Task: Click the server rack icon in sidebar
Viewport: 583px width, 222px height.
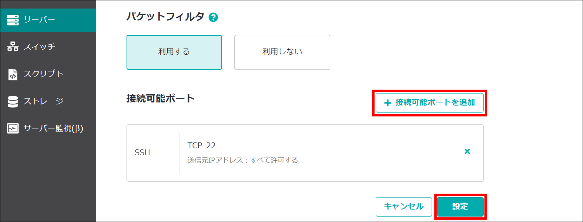Action: [x=13, y=20]
